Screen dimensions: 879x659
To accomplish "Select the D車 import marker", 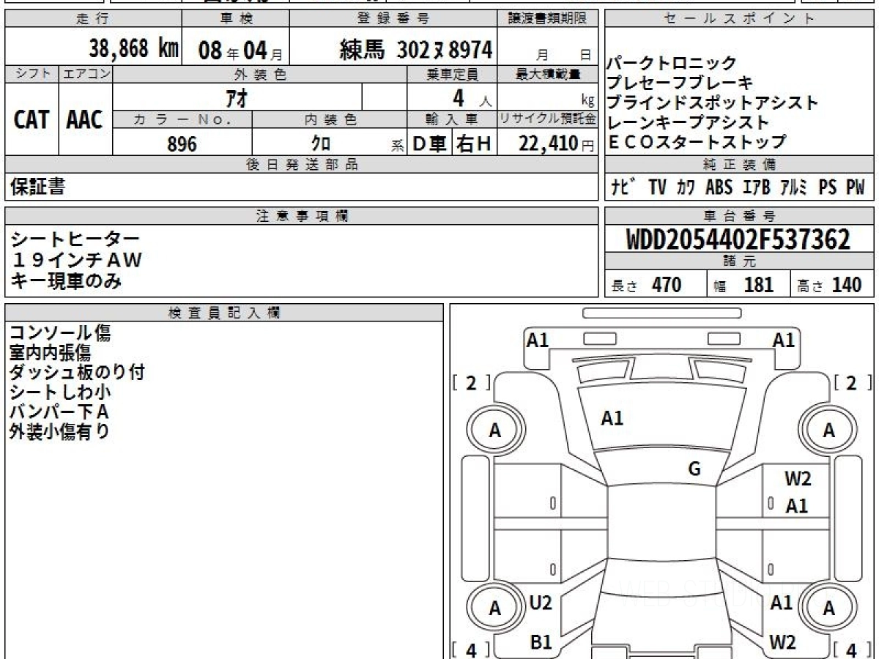I will point(429,144).
